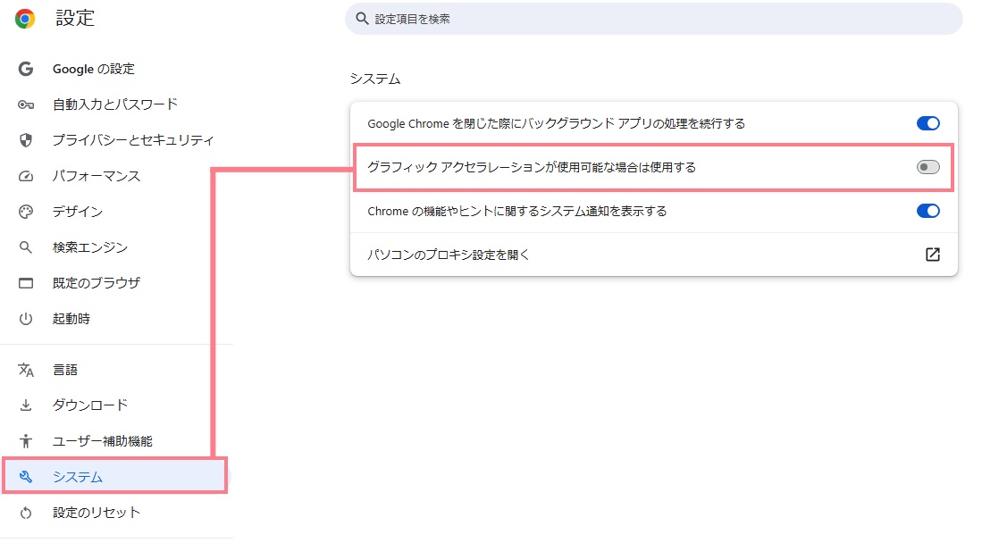Click the download arrow icon for ダウンロード

click(26, 405)
